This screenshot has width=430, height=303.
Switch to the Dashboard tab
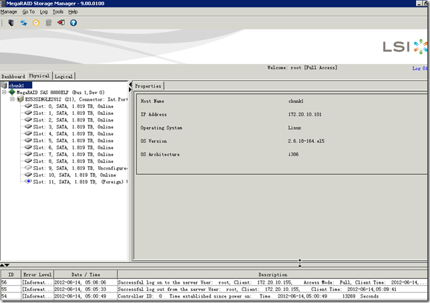13,76
